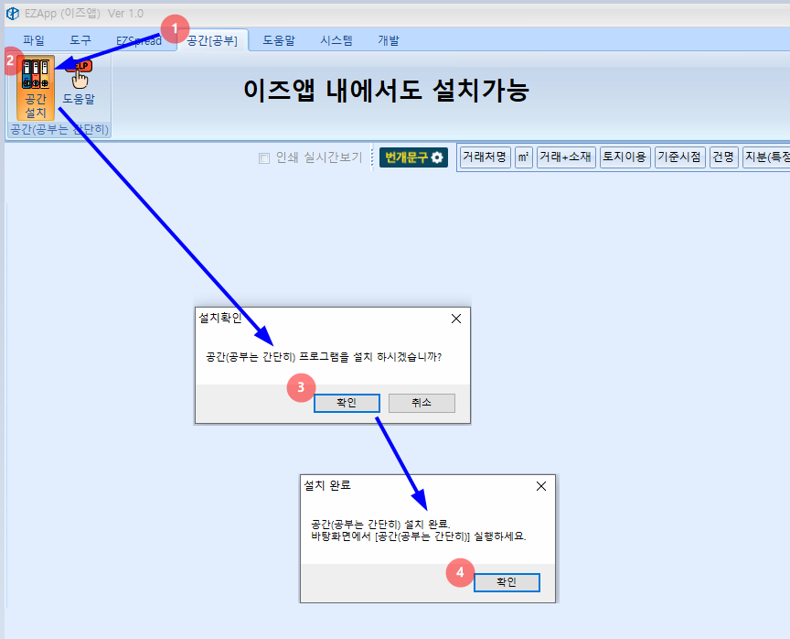Image resolution: width=790 pixels, height=639 pixels.
Task: Confirm install with 확인 in 설치확인 dialog
Action: coord(347,403)
